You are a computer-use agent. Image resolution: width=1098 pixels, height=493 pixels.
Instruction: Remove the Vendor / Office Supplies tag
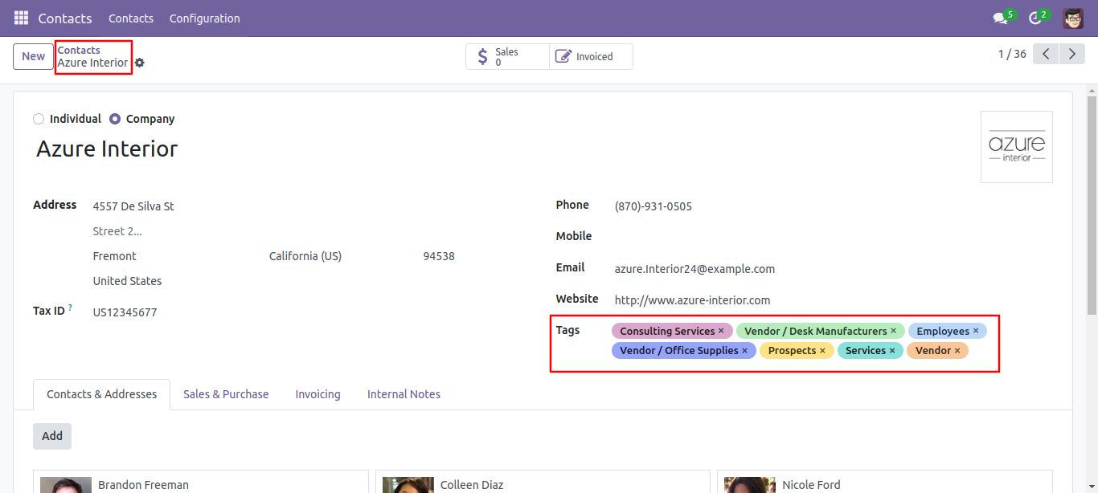744,351
